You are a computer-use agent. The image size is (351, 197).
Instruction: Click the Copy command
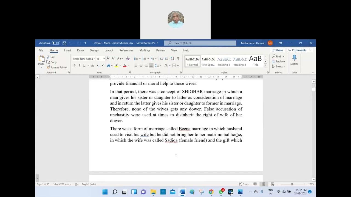(x=52, y=62)
